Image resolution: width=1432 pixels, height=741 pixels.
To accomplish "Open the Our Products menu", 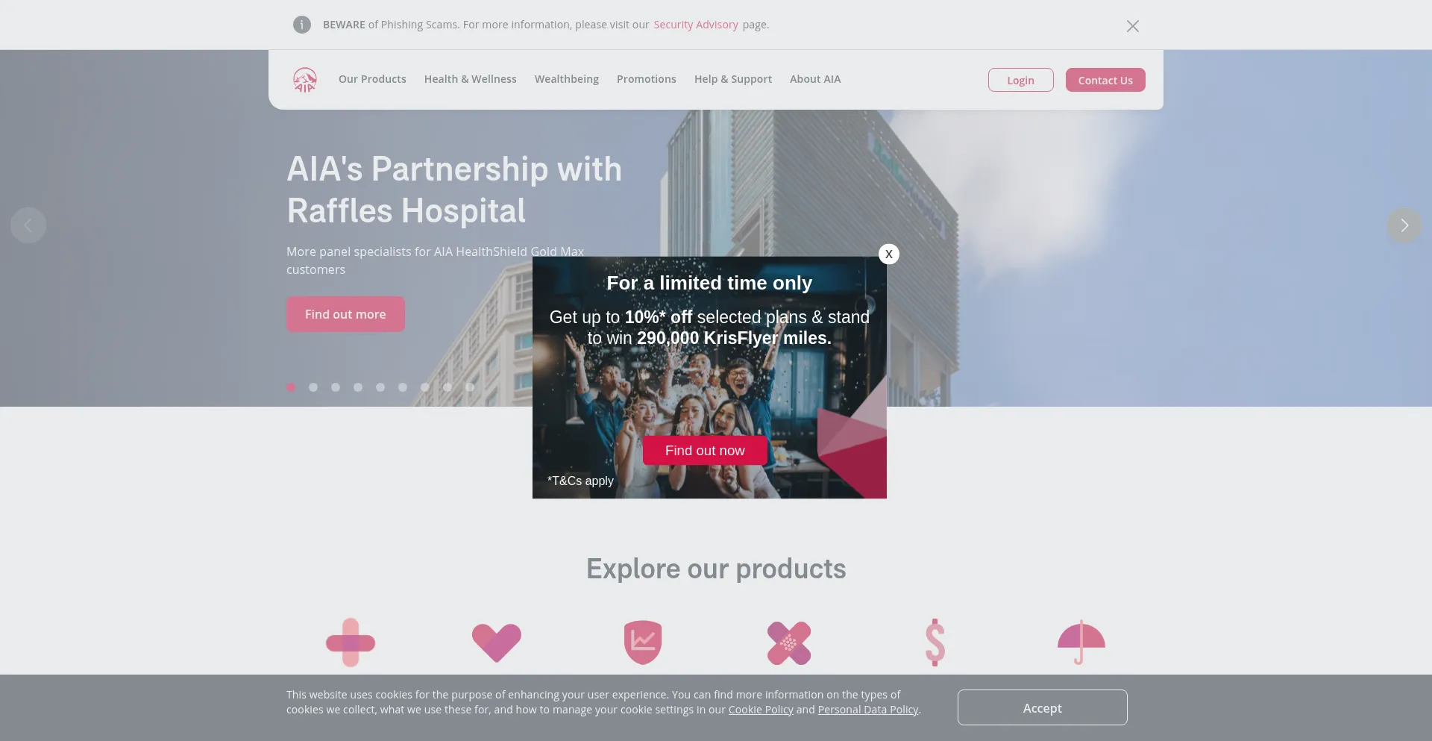I will [372, 79].
